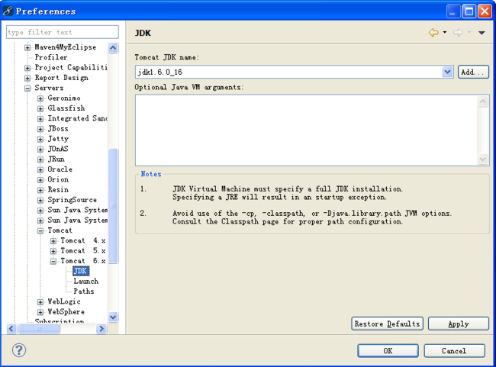Image resolution: width=496 pixels, height=367 pixels.
Task: Expand the Integrated Sandbox node
Action: pyautogui.click(x=40, y=119)
